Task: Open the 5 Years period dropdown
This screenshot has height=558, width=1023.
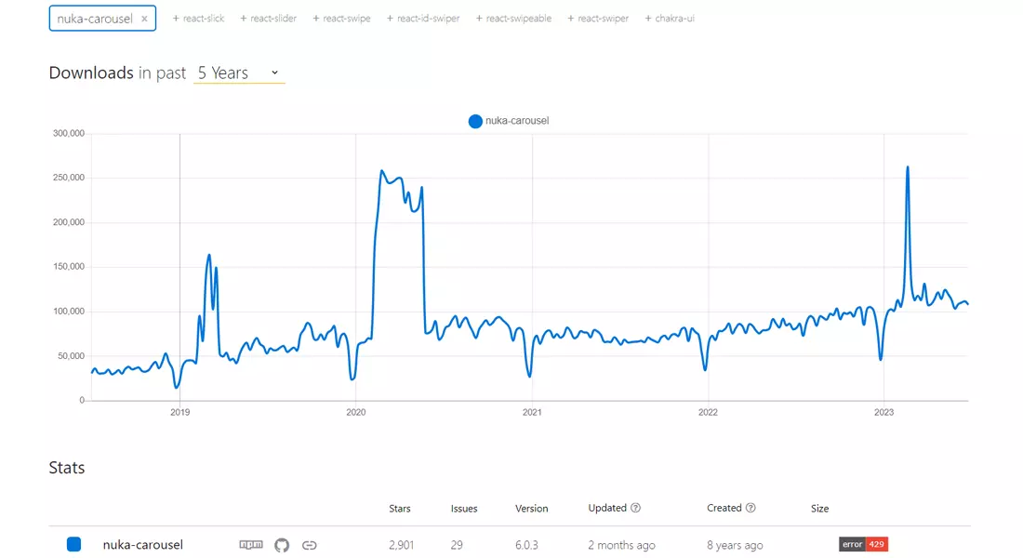Action: (x=239, y=73)
